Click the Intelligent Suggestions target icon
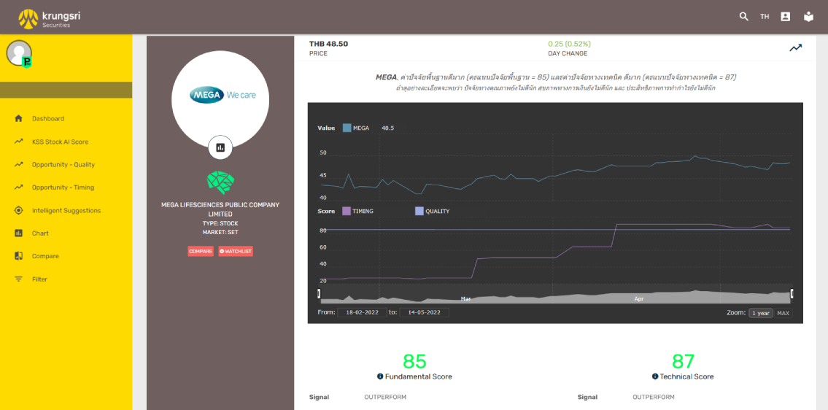The height and width of the screenshot is (410, 828). 18,210
